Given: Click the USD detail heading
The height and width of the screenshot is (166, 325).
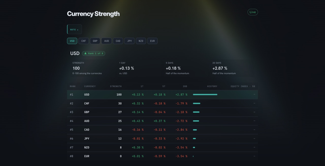Looking at the screenshot, I should 75,53.
